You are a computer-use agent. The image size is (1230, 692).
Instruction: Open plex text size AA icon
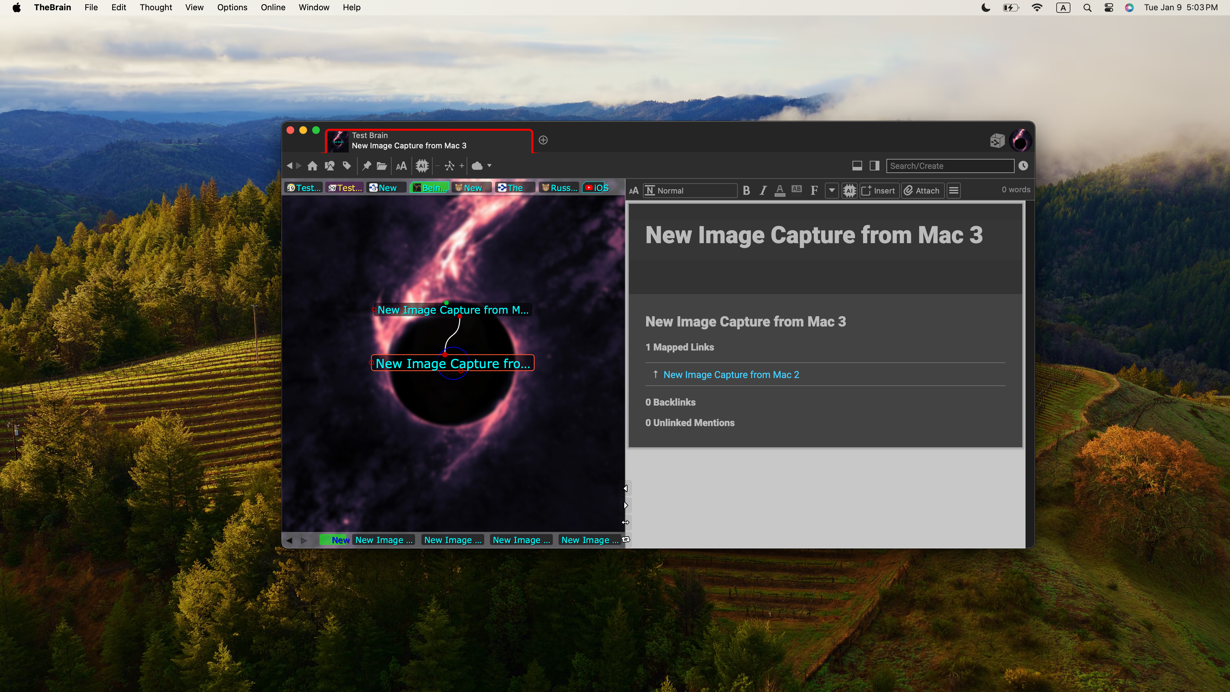click(x=402, y=166)
